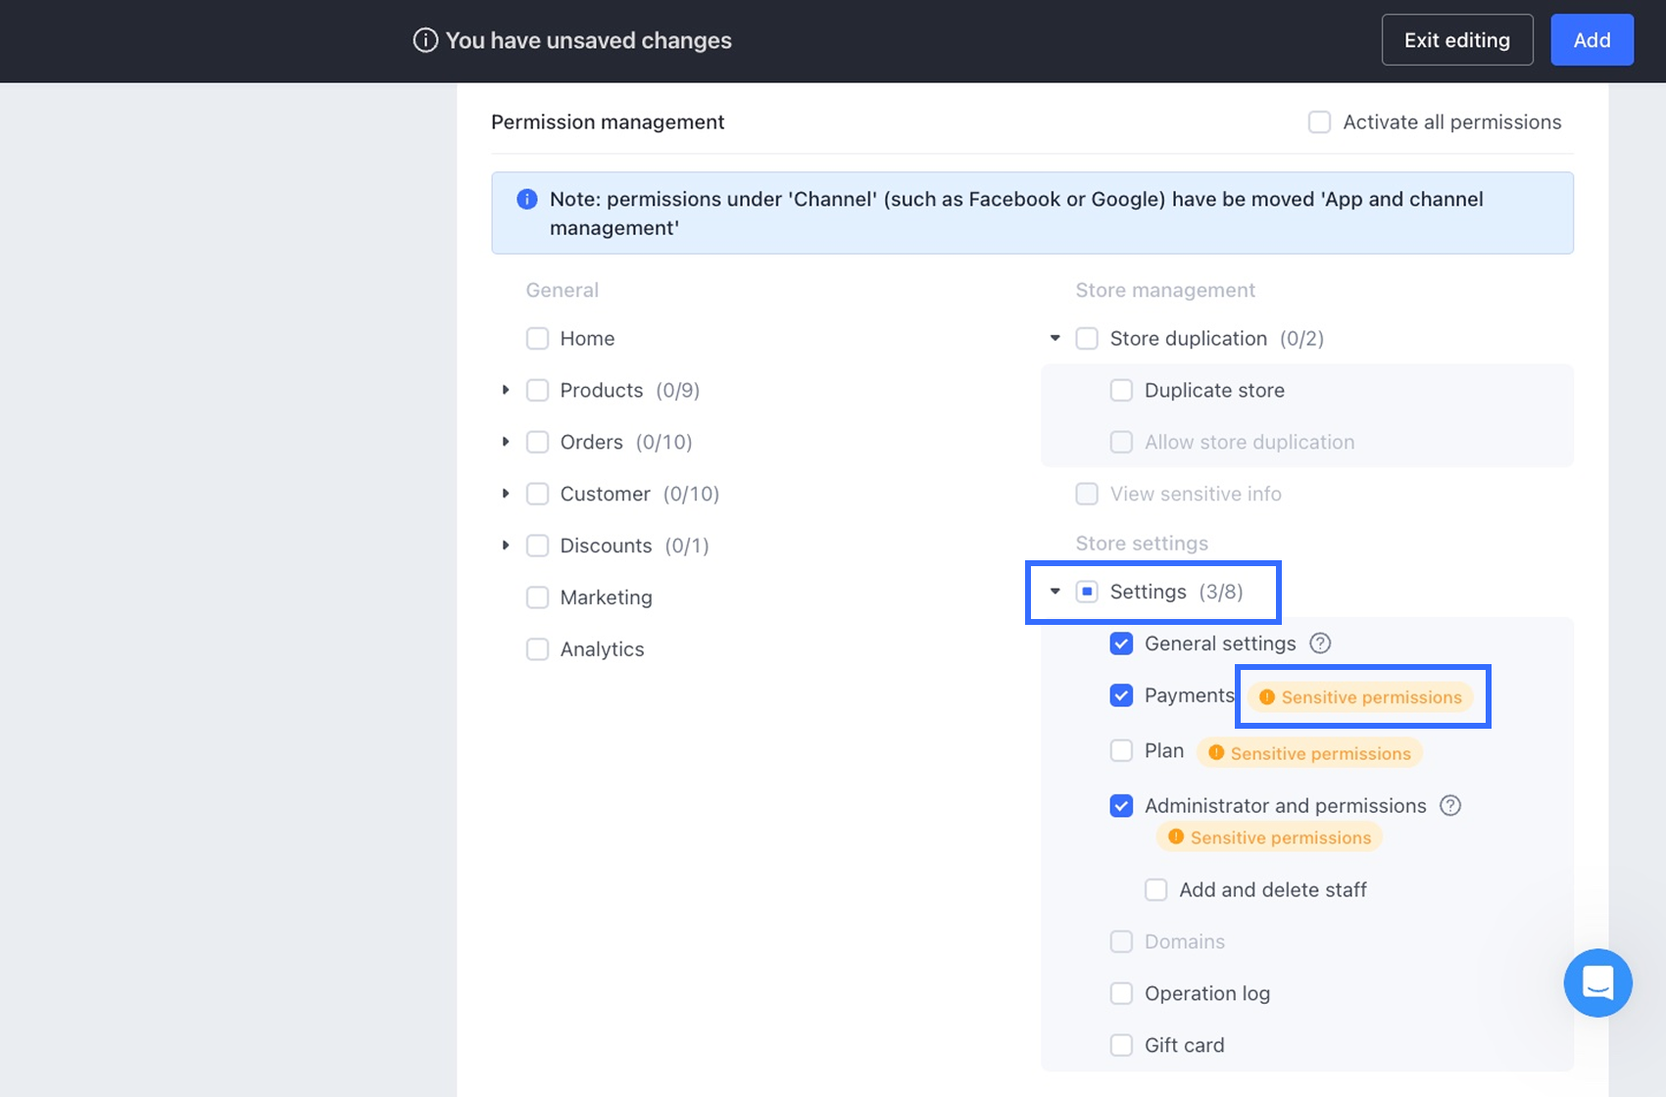The width and height of the screenshot is (1666, 1097).
Task: Expand the Products permission group
Action: coord(506,390)
